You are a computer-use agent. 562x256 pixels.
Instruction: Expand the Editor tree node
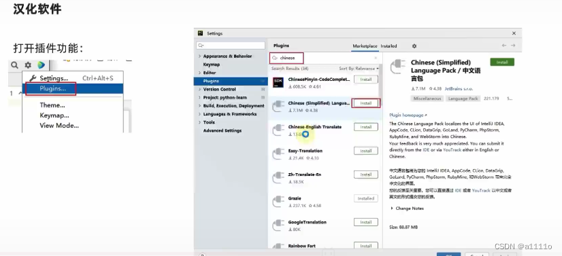click(x=199, y=73)
